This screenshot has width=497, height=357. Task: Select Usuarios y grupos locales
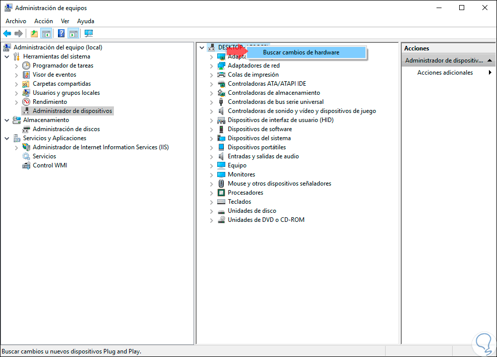[x=66, y=93]
